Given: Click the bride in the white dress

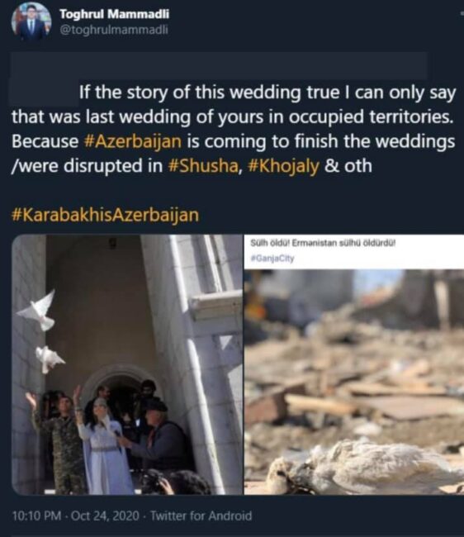Looking at the screenshot, I should [x=102, y=447].
